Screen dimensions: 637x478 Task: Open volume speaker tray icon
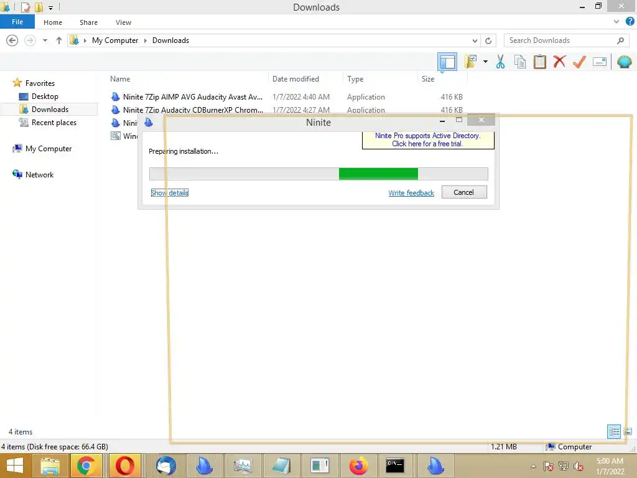click(x=578, y=466)
